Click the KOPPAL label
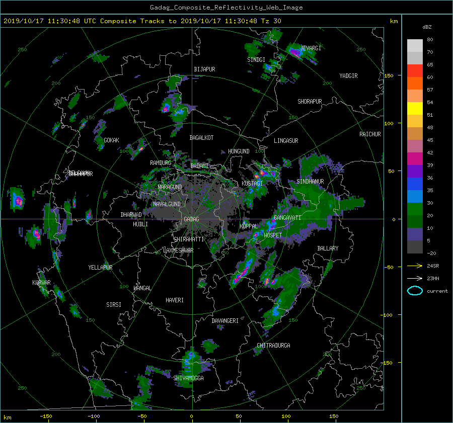 tap(249, 226)
